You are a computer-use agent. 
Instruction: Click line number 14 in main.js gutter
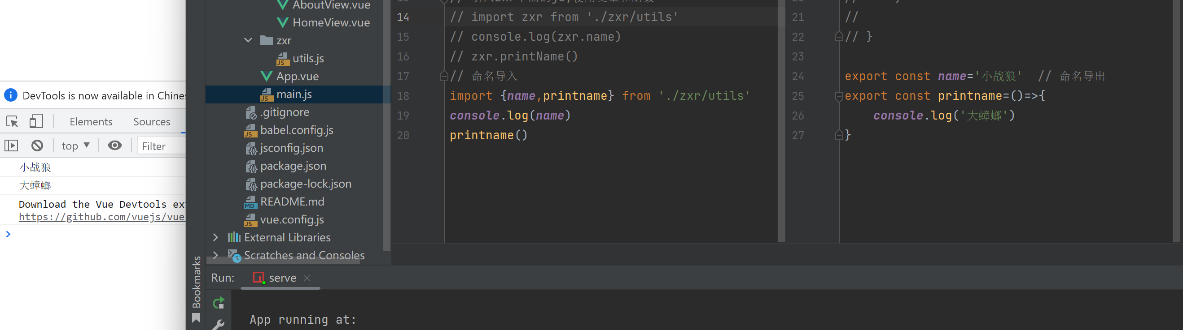click(403, 17)
